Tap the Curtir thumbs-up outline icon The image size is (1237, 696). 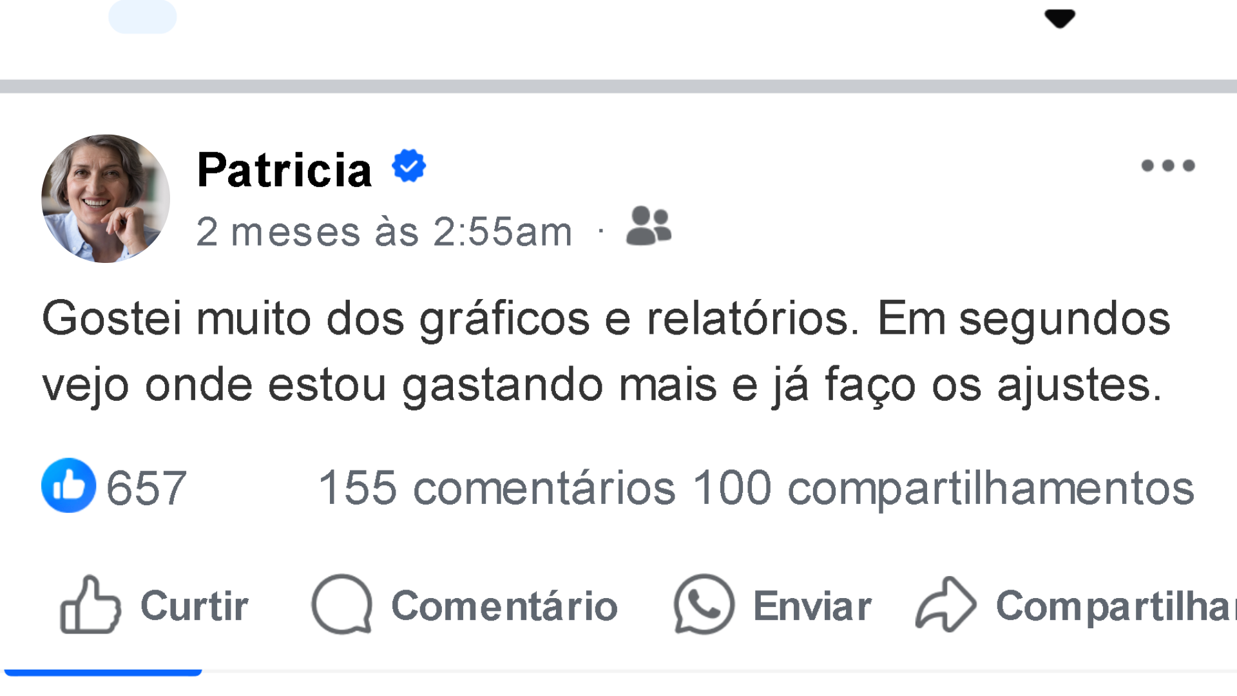point(90,605)
